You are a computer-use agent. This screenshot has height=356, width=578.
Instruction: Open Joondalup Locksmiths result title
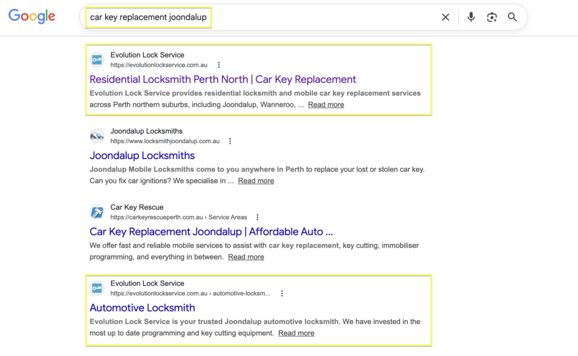click(x=142, y=155)
